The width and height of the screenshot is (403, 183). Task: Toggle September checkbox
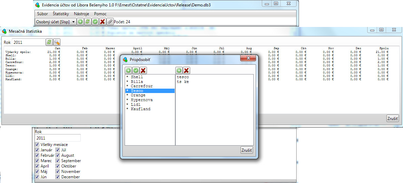58,160
